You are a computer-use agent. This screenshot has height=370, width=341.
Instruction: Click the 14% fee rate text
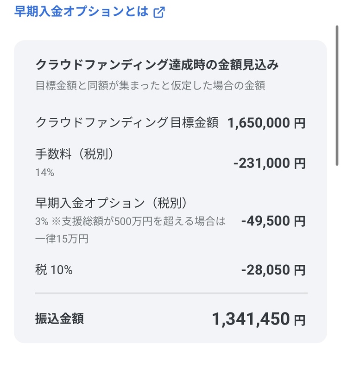point(45,172)
